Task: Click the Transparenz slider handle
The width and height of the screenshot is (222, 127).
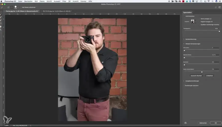Action: pos(219,31)
